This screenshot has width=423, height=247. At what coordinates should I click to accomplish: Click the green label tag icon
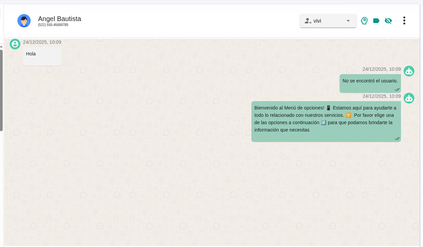(x=376, y=21)
